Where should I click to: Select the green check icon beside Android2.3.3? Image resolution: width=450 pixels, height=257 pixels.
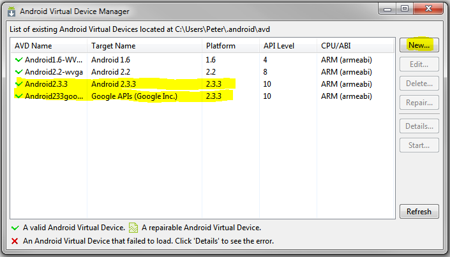pos(19,84)
